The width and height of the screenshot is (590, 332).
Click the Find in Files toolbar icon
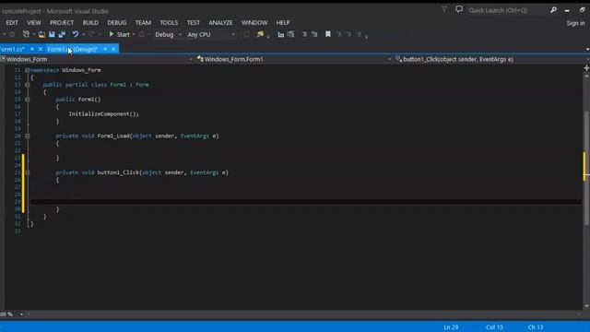coord(260,34)
